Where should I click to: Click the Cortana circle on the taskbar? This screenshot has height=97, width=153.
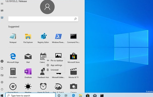coord(59,95)
